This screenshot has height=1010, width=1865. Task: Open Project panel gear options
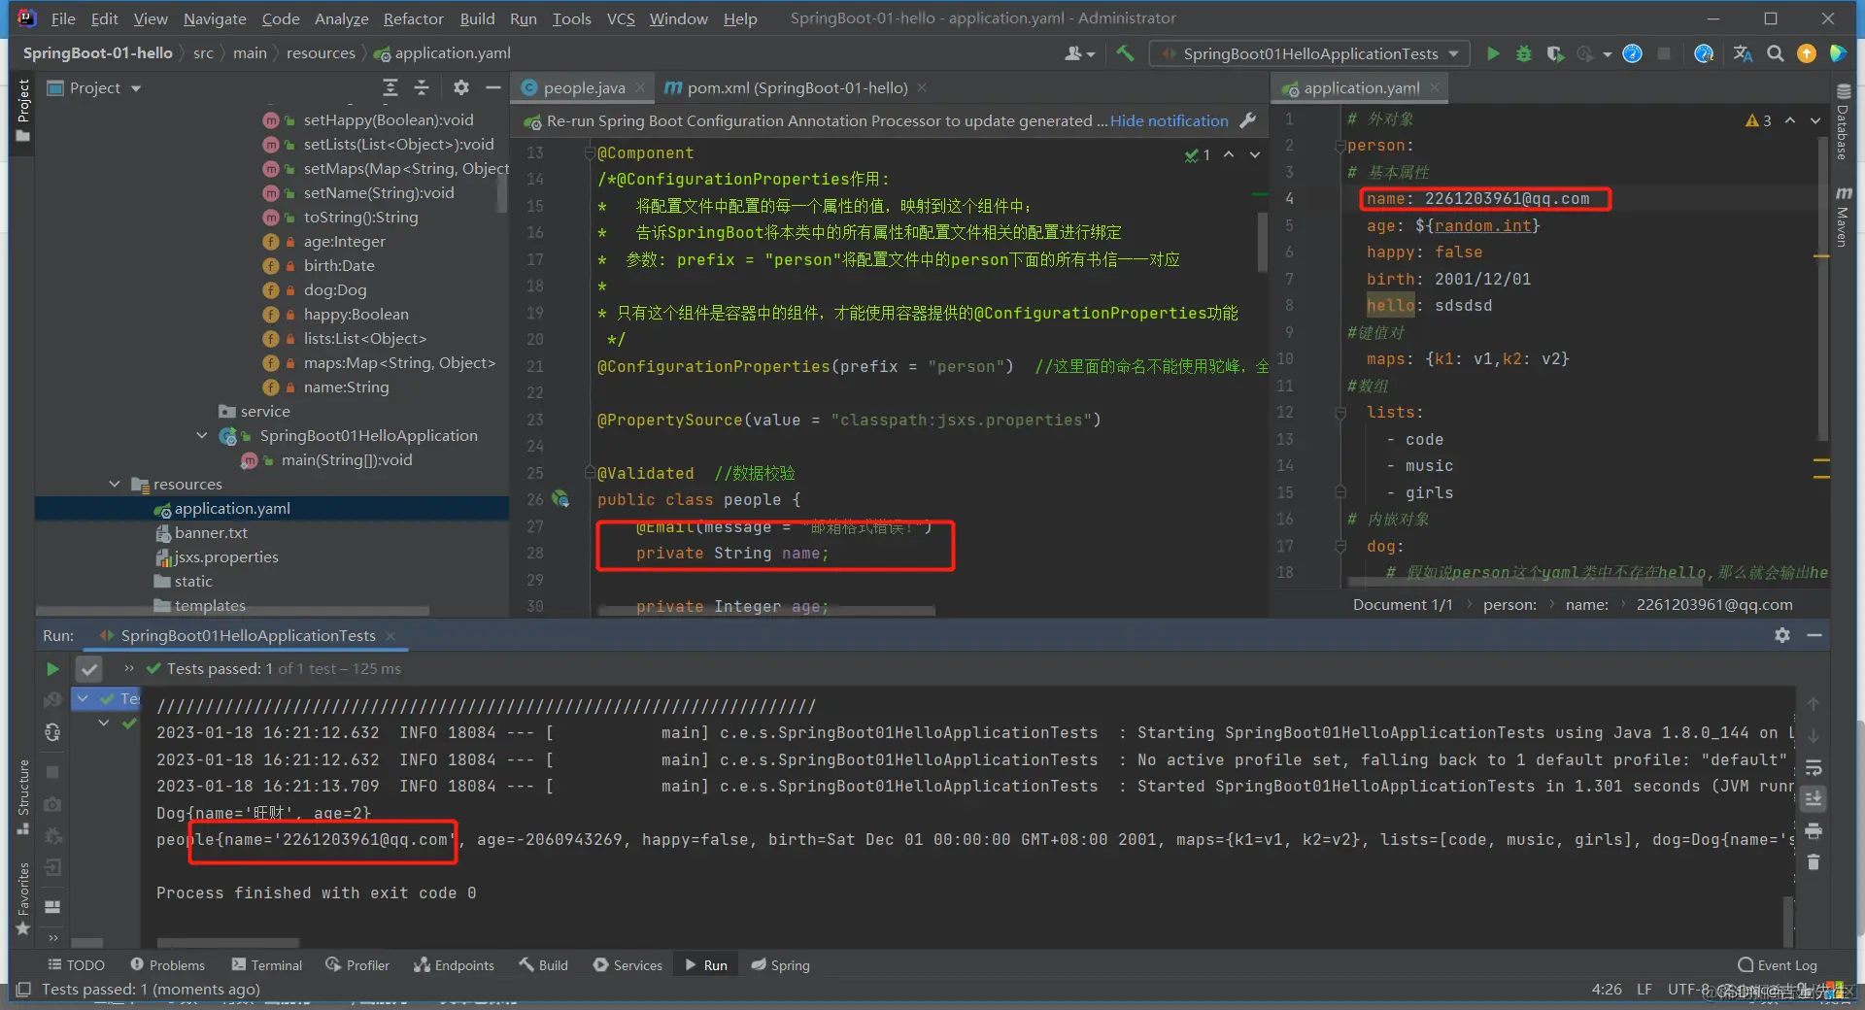tap(461, 87)
